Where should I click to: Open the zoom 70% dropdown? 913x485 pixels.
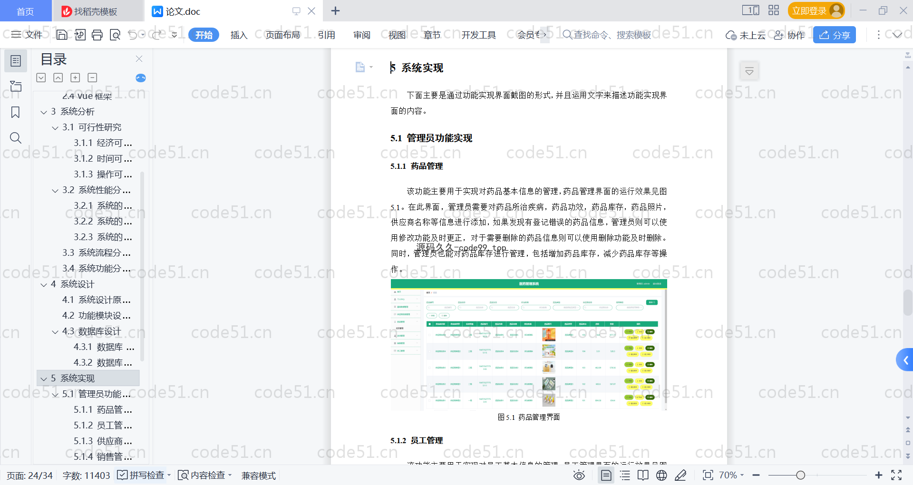tap(731, 475)
